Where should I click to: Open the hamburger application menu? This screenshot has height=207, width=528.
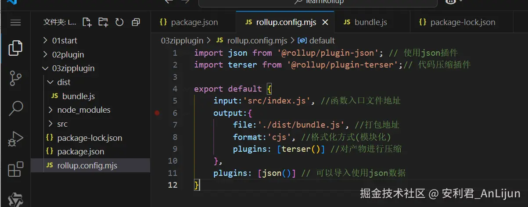[15, 22]
